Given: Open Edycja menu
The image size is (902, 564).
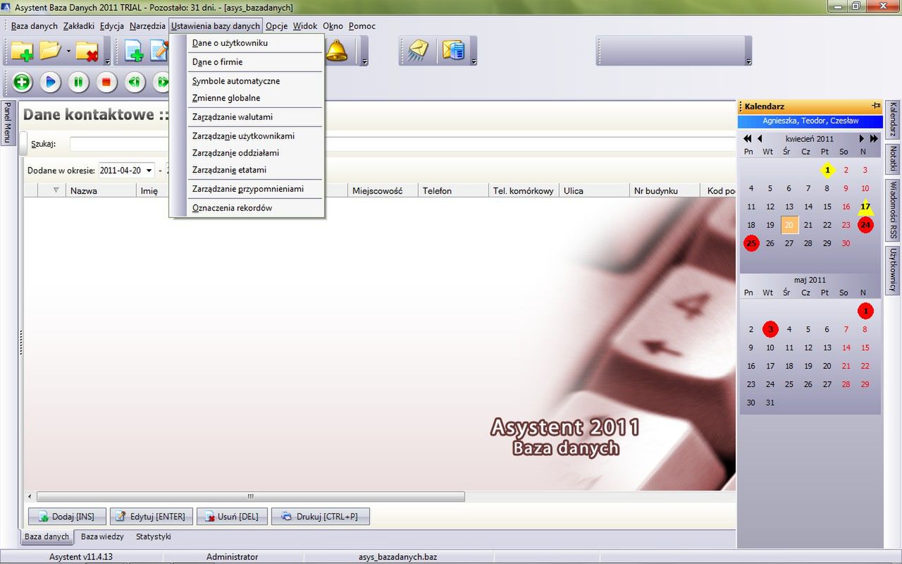Looking at the screenshot, I should (112, 26).
